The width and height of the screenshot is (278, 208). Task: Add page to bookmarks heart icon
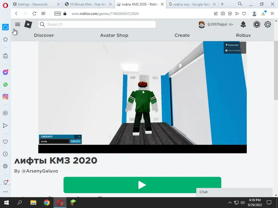click(244, 14)
